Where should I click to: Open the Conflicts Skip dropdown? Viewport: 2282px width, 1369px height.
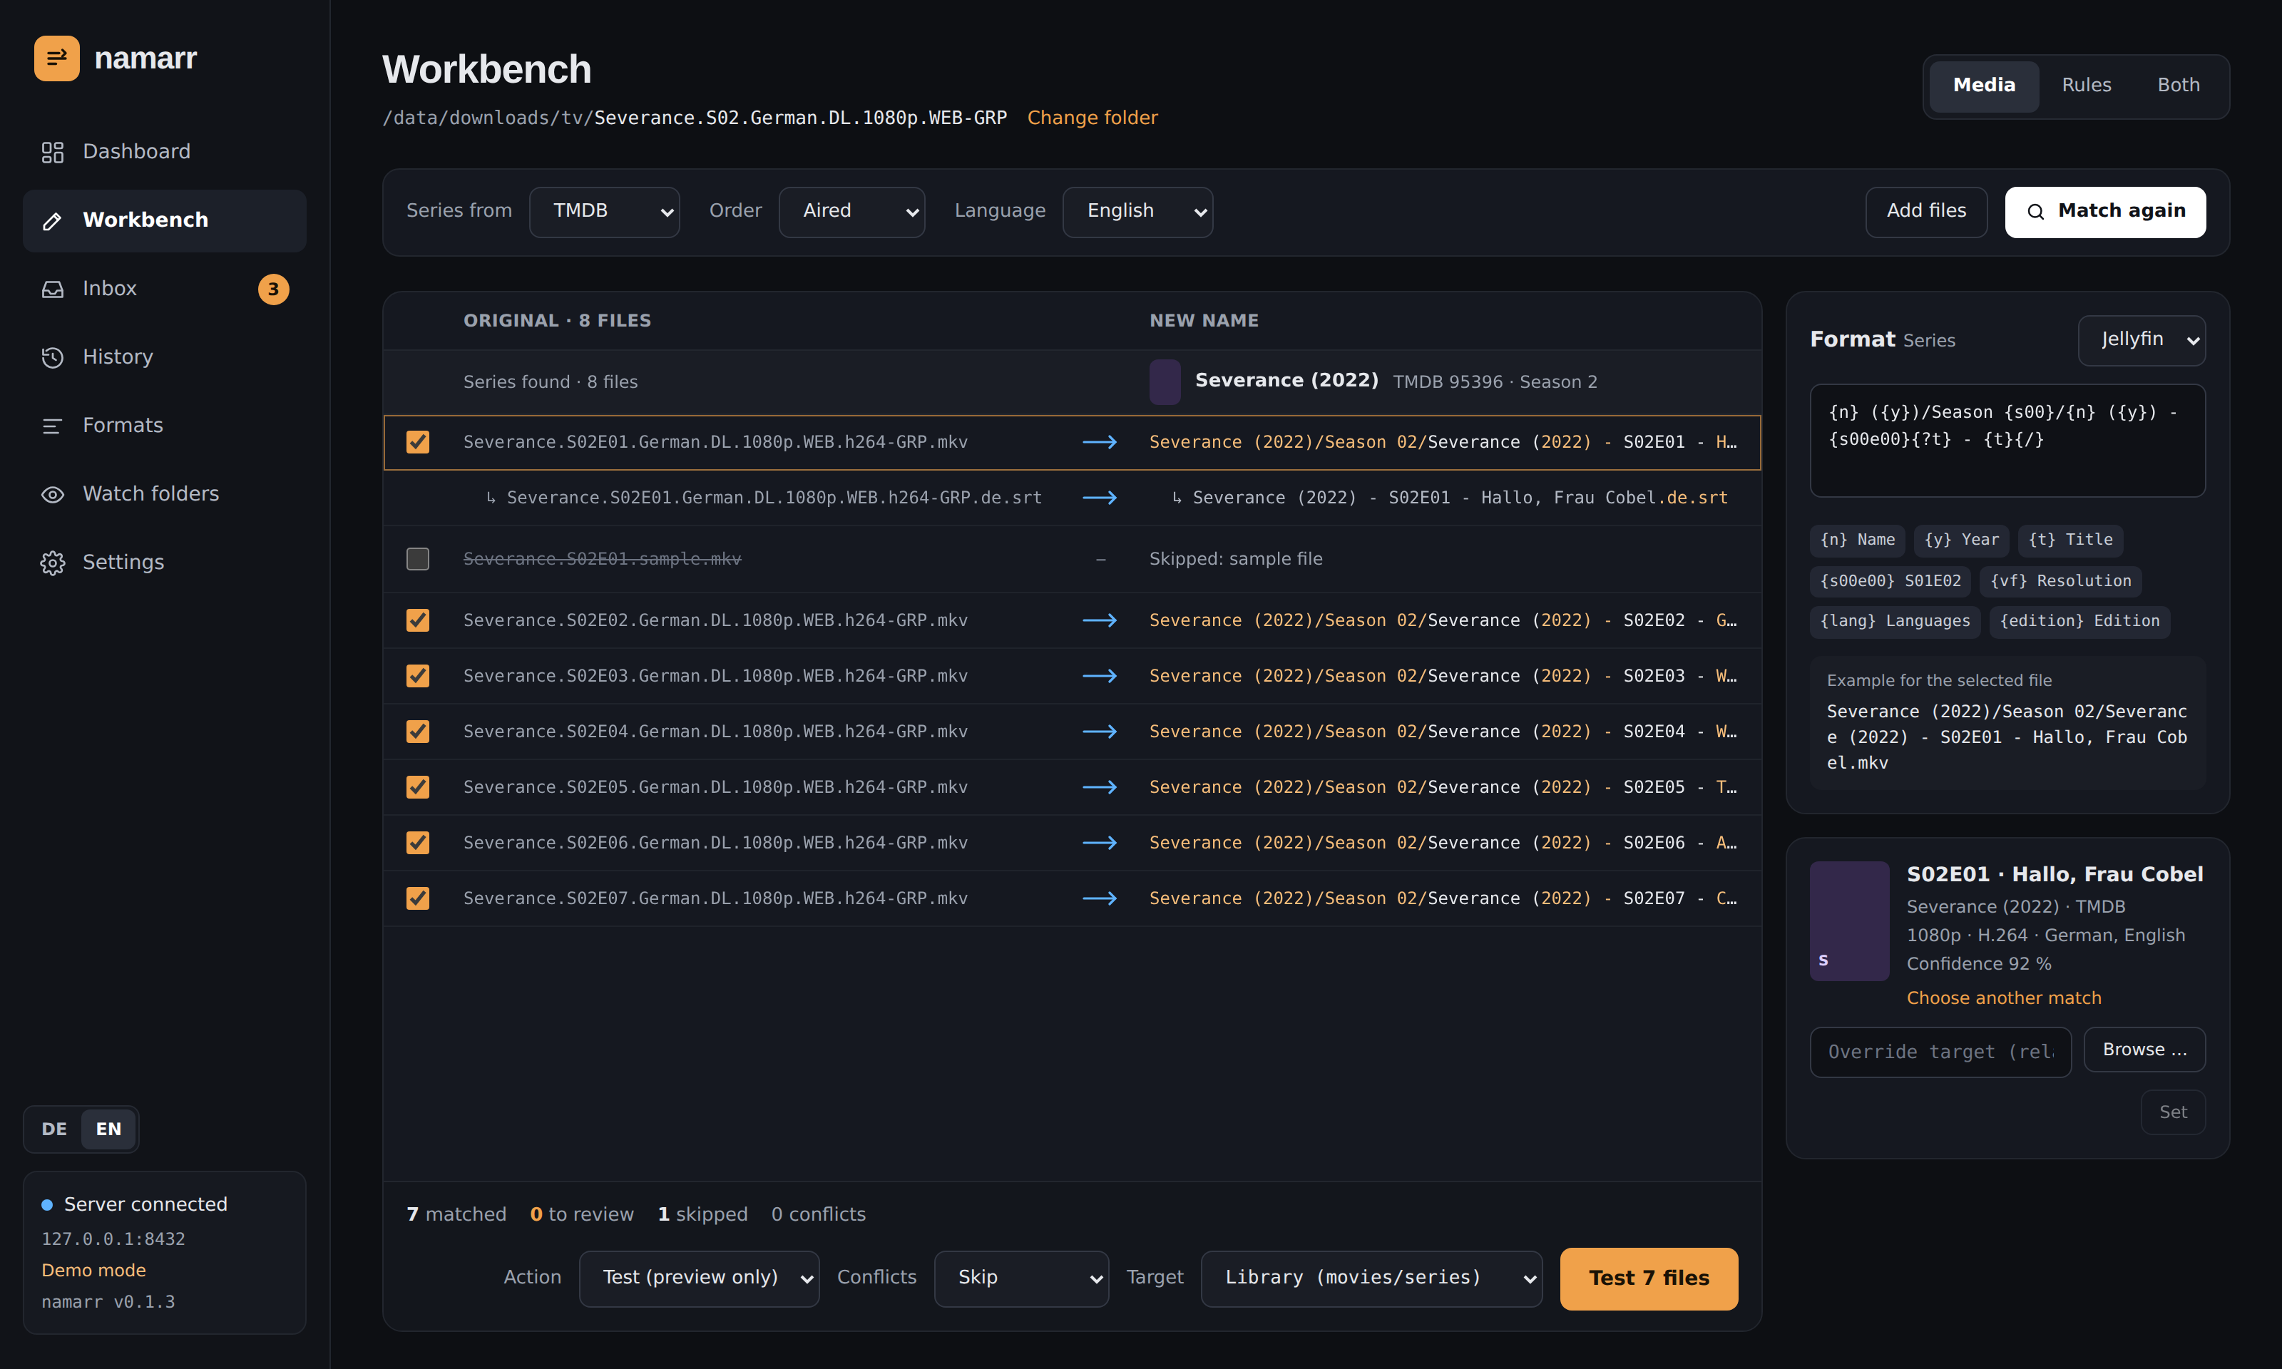pos(1021,1278)
